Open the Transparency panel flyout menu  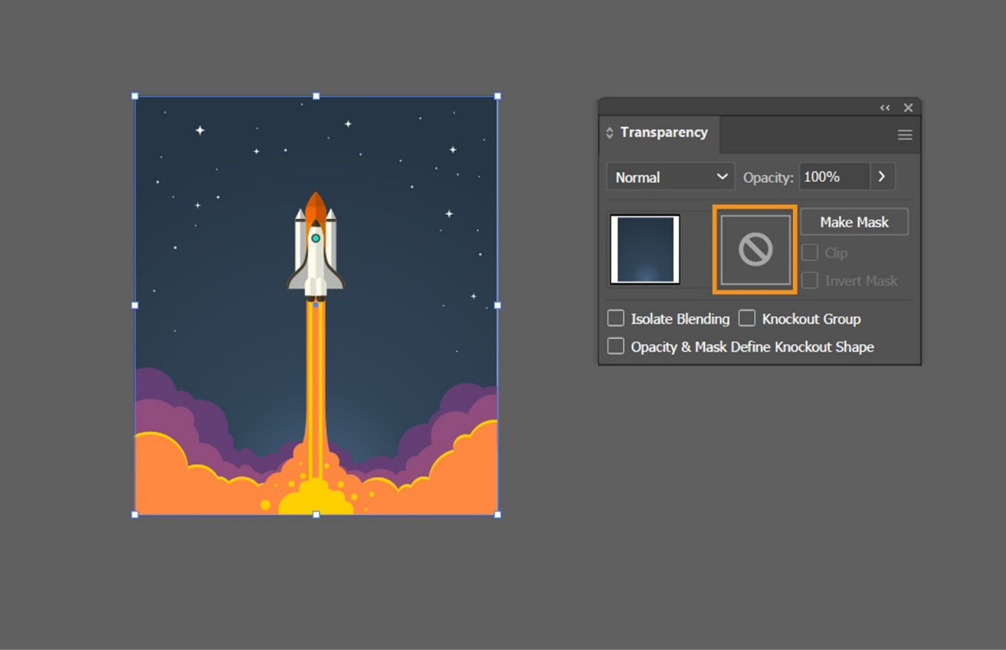tap(904, 134)
